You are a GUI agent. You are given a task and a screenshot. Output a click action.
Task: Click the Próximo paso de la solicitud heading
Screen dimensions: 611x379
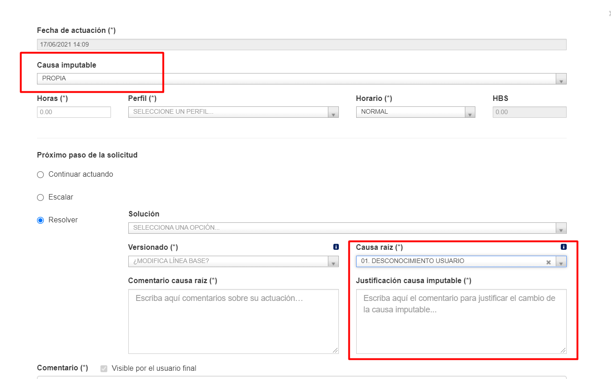87,155
